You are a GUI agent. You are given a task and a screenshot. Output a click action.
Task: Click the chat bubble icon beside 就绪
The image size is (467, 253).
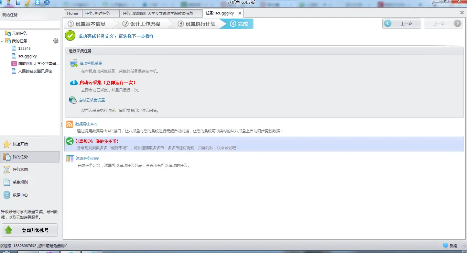pyautogui.click(x=445, y=246)
